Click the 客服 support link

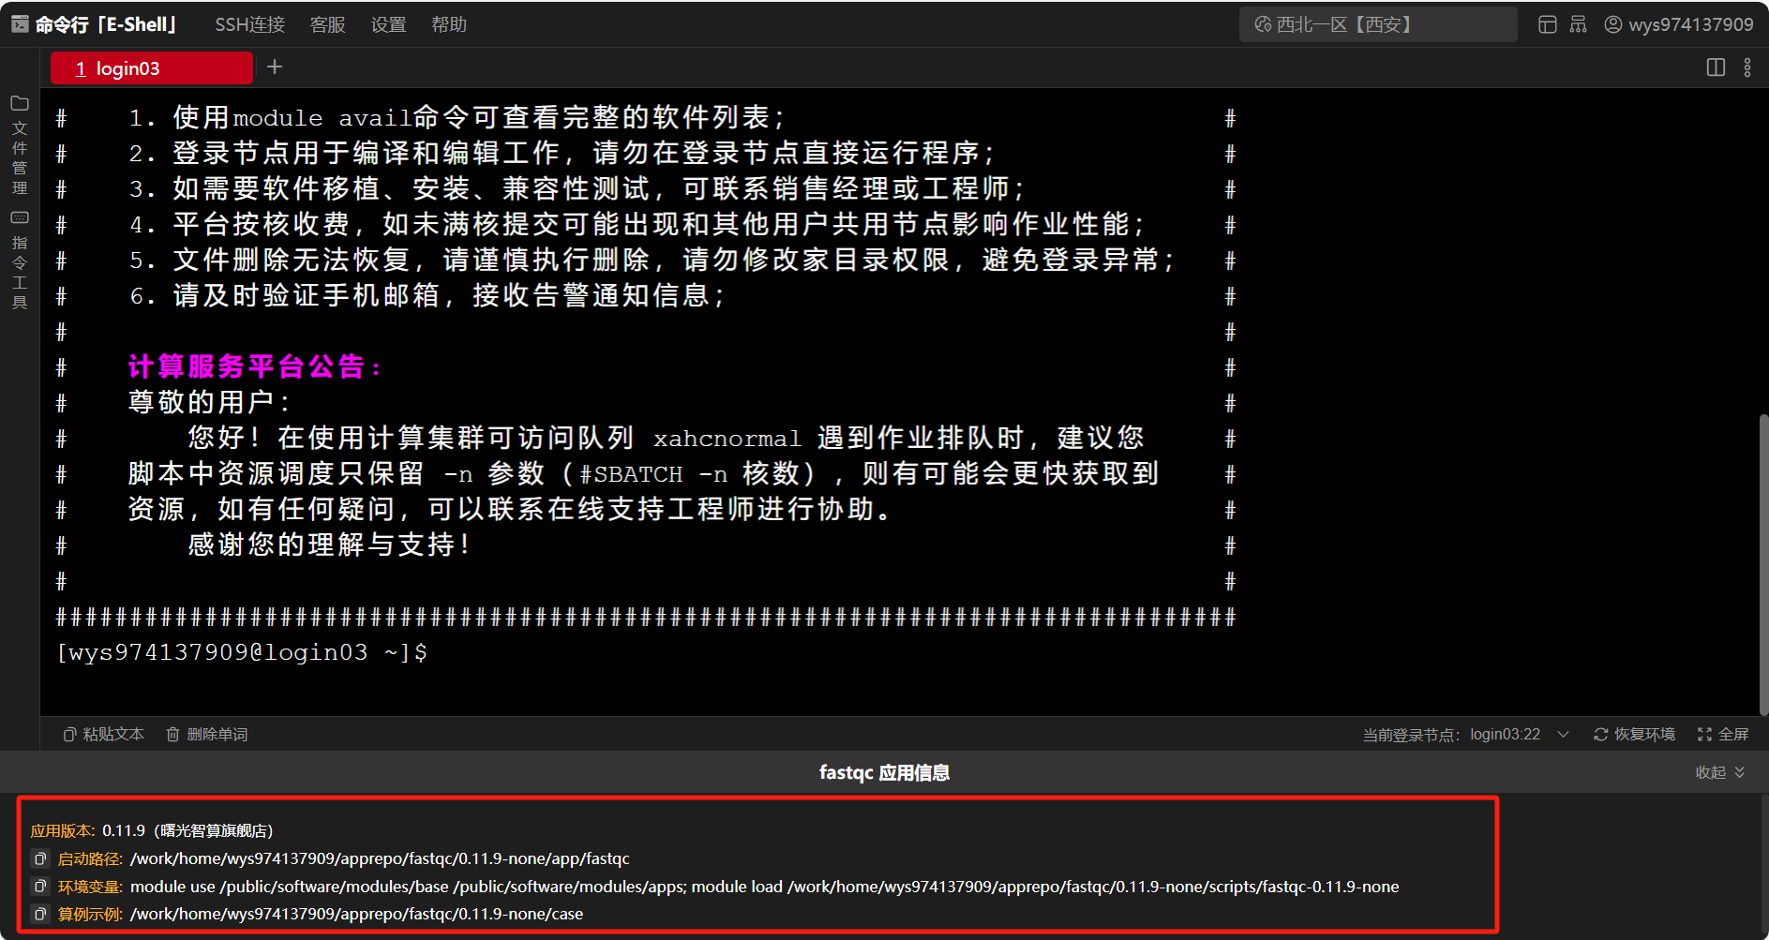point(326,24)
